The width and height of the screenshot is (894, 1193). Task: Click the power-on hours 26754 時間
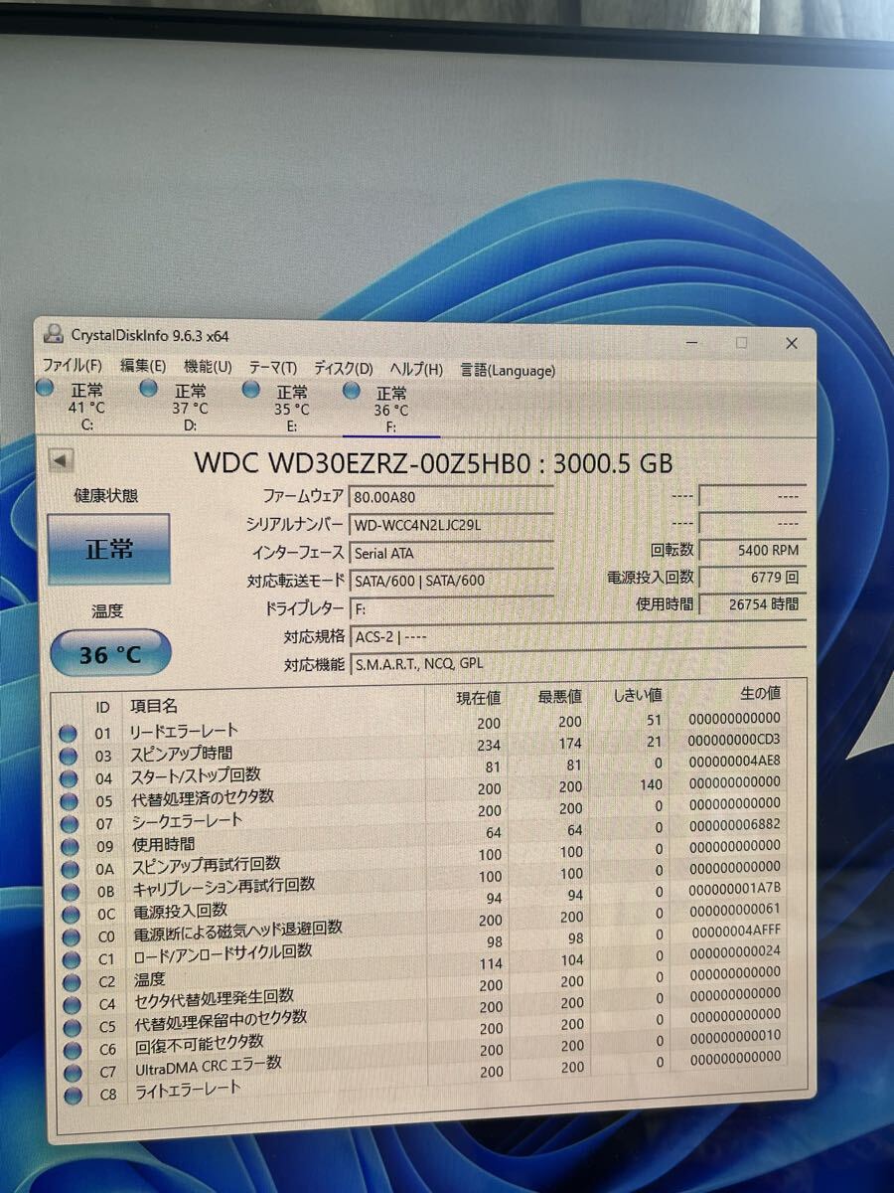click(752, 603)
